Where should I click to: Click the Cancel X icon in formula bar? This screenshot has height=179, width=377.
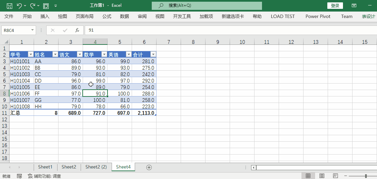(53, 30)
